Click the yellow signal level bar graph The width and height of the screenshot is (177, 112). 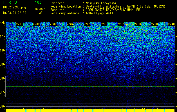tap(90, 110)
